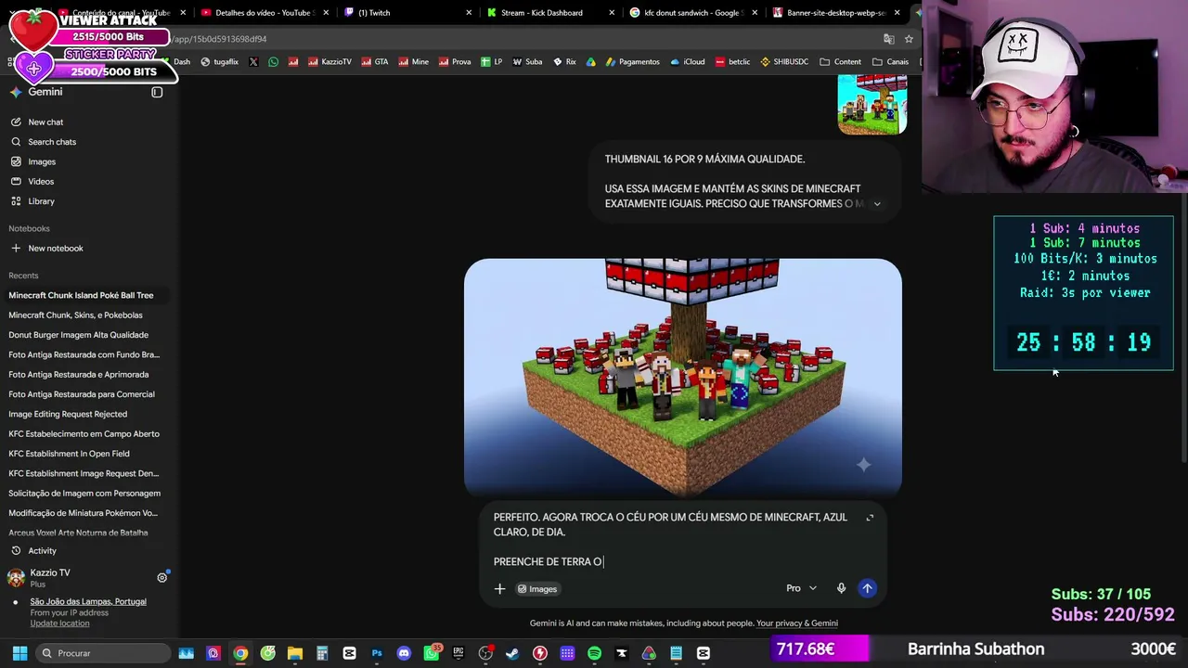Open chat Donut Burger Imagem Alta Qualidade
This screenshot has width=1188, height=668.
pyautogui.click(x=78, y=335)
